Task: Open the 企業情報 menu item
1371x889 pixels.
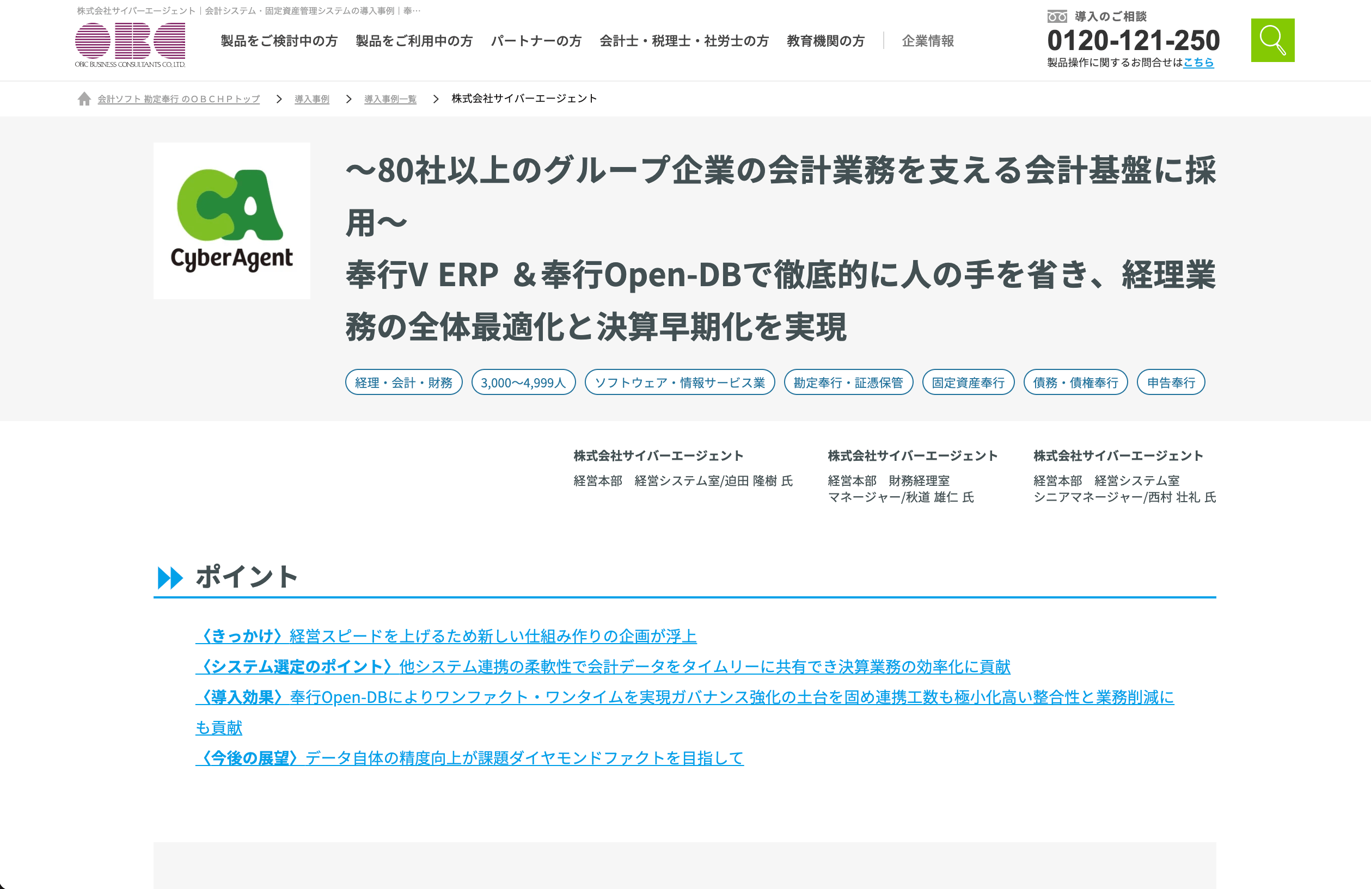Action: 927,41
